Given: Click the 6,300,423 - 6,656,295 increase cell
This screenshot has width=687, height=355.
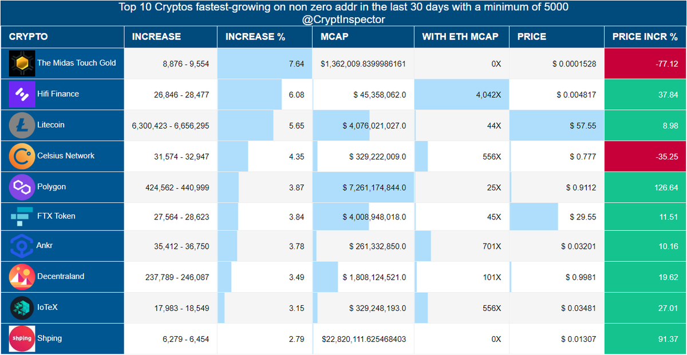Looking at the screenshot, I should click(x=171, y=125).
